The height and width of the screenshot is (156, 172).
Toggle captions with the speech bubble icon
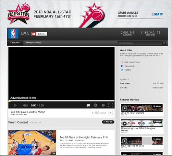pyautogui.click(x=88, y=105)
